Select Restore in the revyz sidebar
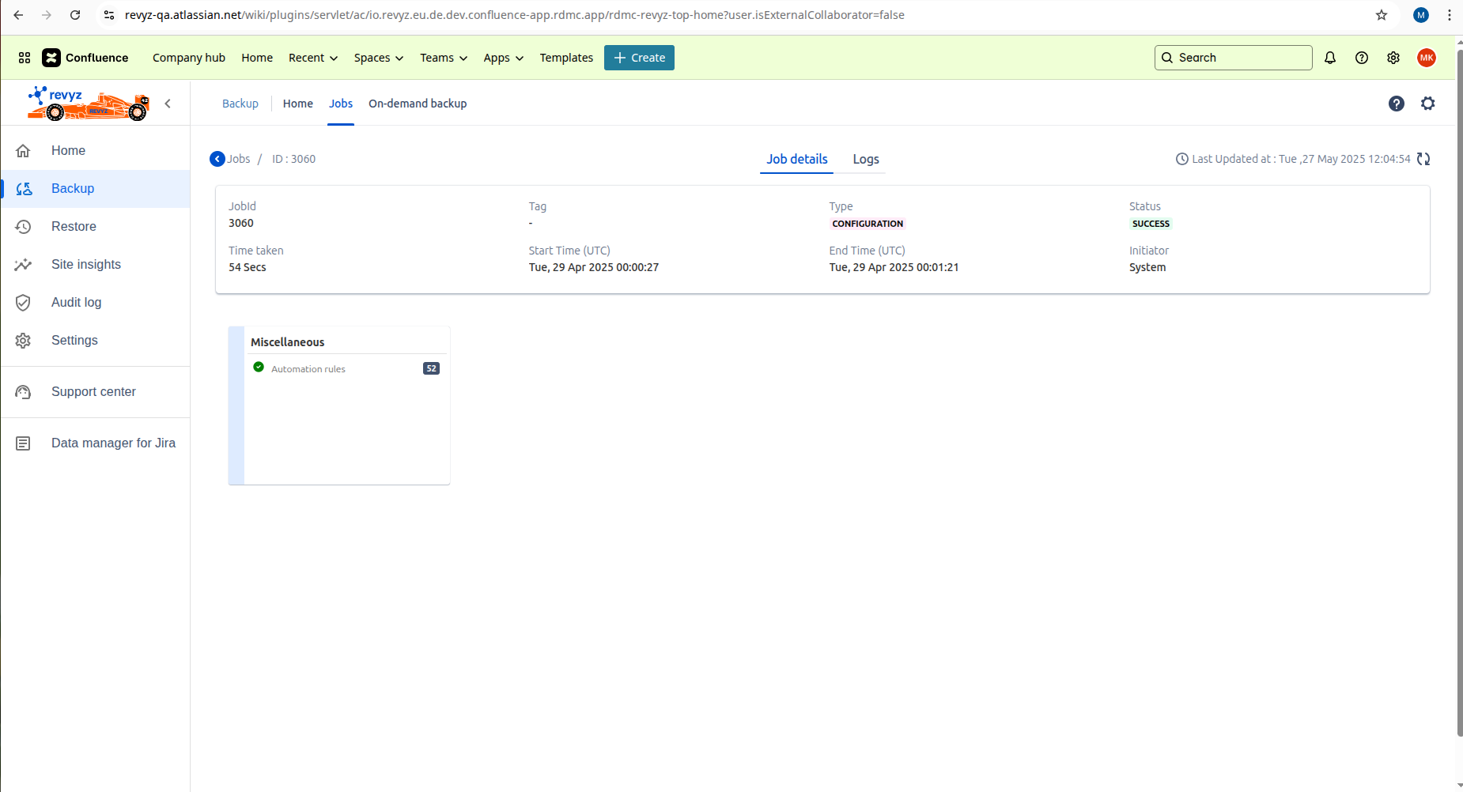Image resolution: width=1463 pixels, height=792 pixels. coord(74,226)
